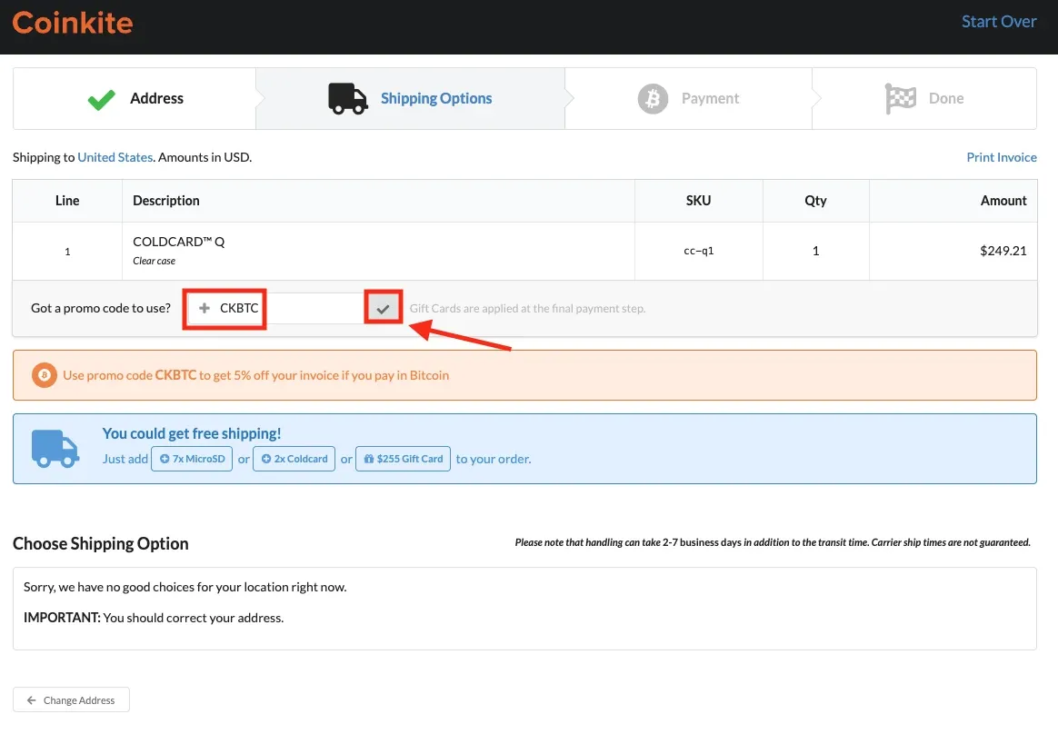
Task: Click the orange Bitcoin promo banner icon
Action: (x=44, y=375)
